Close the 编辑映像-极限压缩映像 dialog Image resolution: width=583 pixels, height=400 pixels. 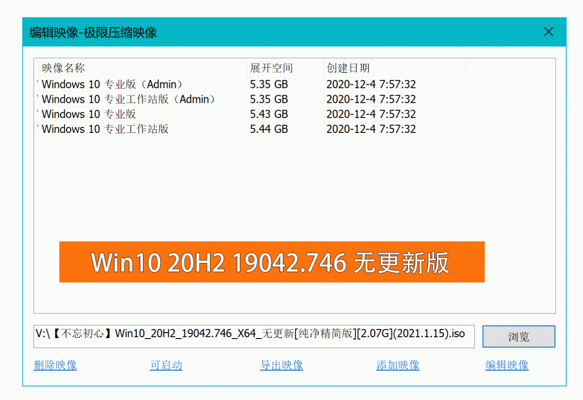tap(549, 32)
